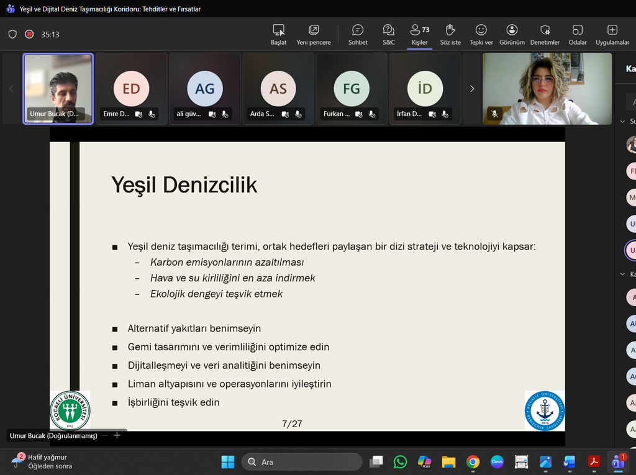This screenshot has height=475, width=636.
Task: Zoom in shared content with plus button
Action: (117, 435)
